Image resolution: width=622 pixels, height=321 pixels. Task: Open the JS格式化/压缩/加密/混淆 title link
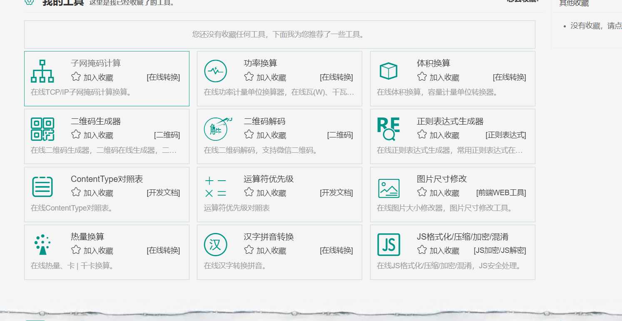(463, 237)
